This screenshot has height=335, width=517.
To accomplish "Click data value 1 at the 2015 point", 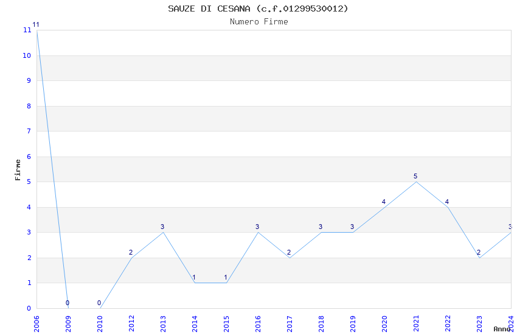I will (226, 277).
